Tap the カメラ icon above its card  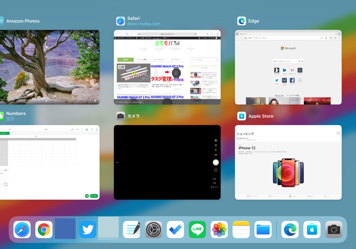click(x=121, y=116)
